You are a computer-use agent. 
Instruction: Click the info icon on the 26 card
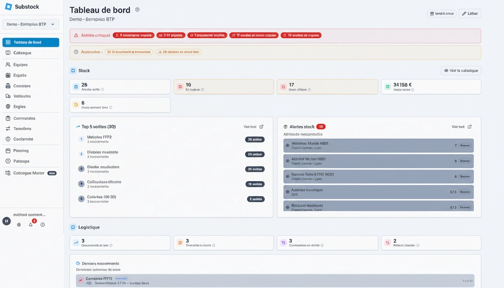(x=102, y=90)
